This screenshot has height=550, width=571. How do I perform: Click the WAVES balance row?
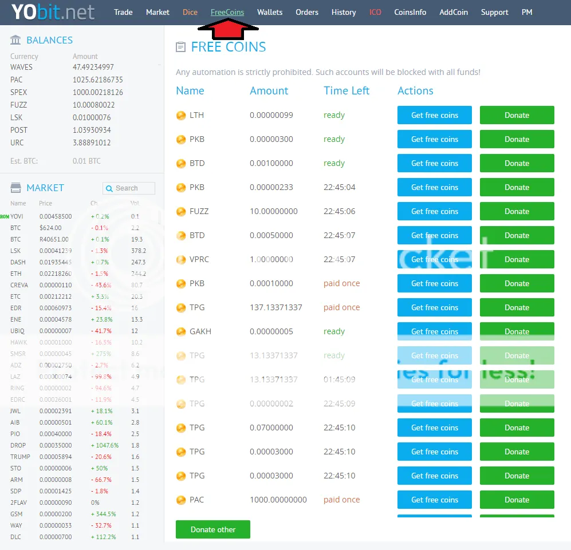[x=66, y=67]
